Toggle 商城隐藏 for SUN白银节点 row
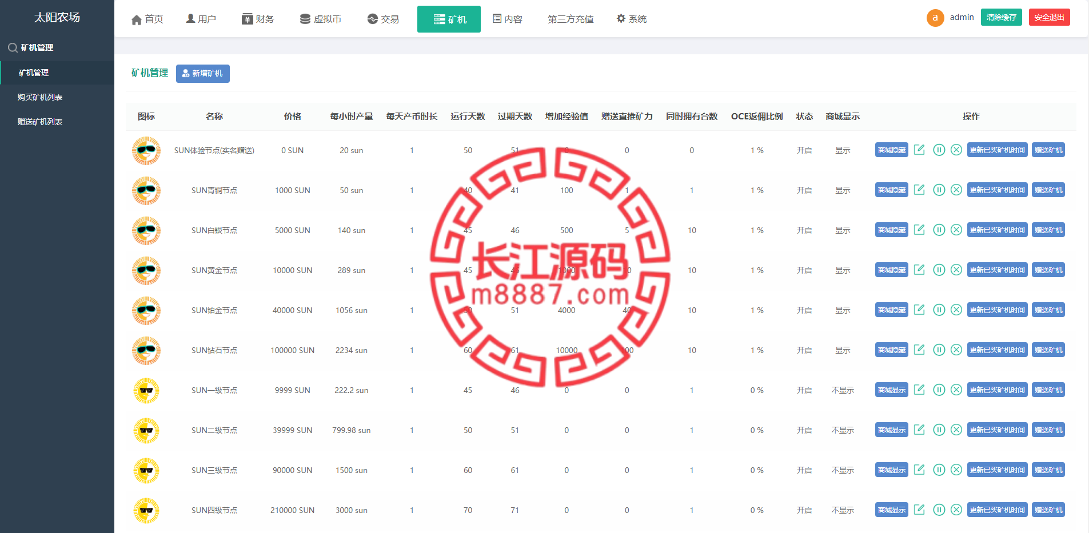This screenshot has height=533, width=1089. coord(892,230)
